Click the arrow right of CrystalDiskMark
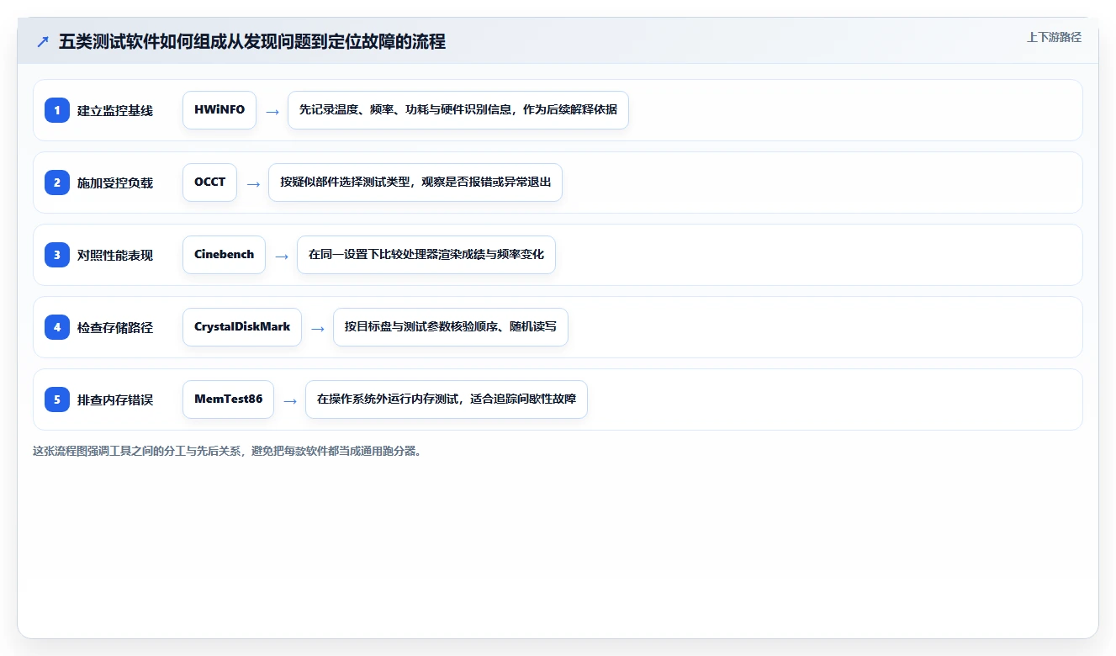This screenshot has width=1116, height=656. [x=318, y=328]
